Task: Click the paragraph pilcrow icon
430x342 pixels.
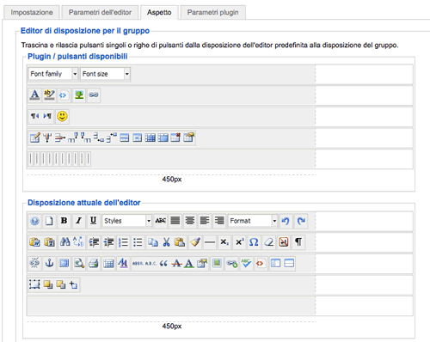Action: click(x=298, y=242)
